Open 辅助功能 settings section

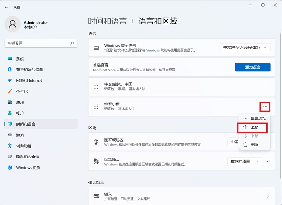(x=24, y=146)
